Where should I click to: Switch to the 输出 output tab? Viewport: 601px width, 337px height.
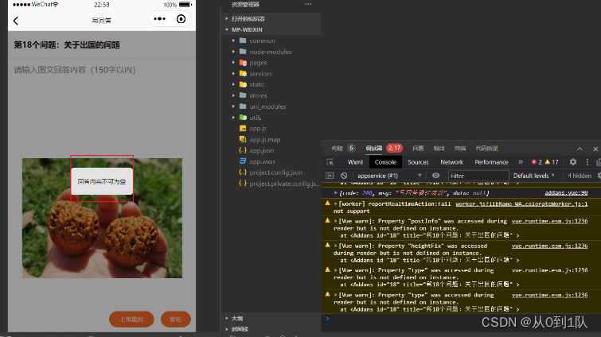click(x=439, y=148)
